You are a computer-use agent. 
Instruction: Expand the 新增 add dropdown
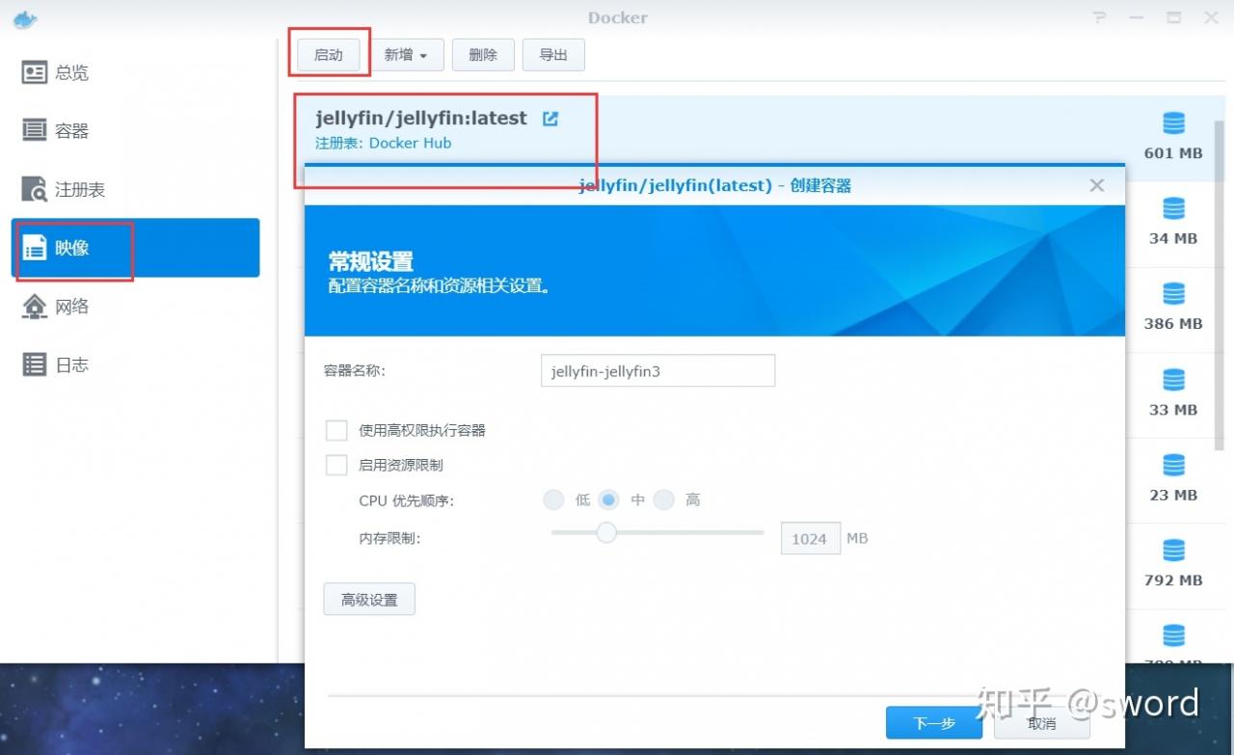(x=406, y=55)
